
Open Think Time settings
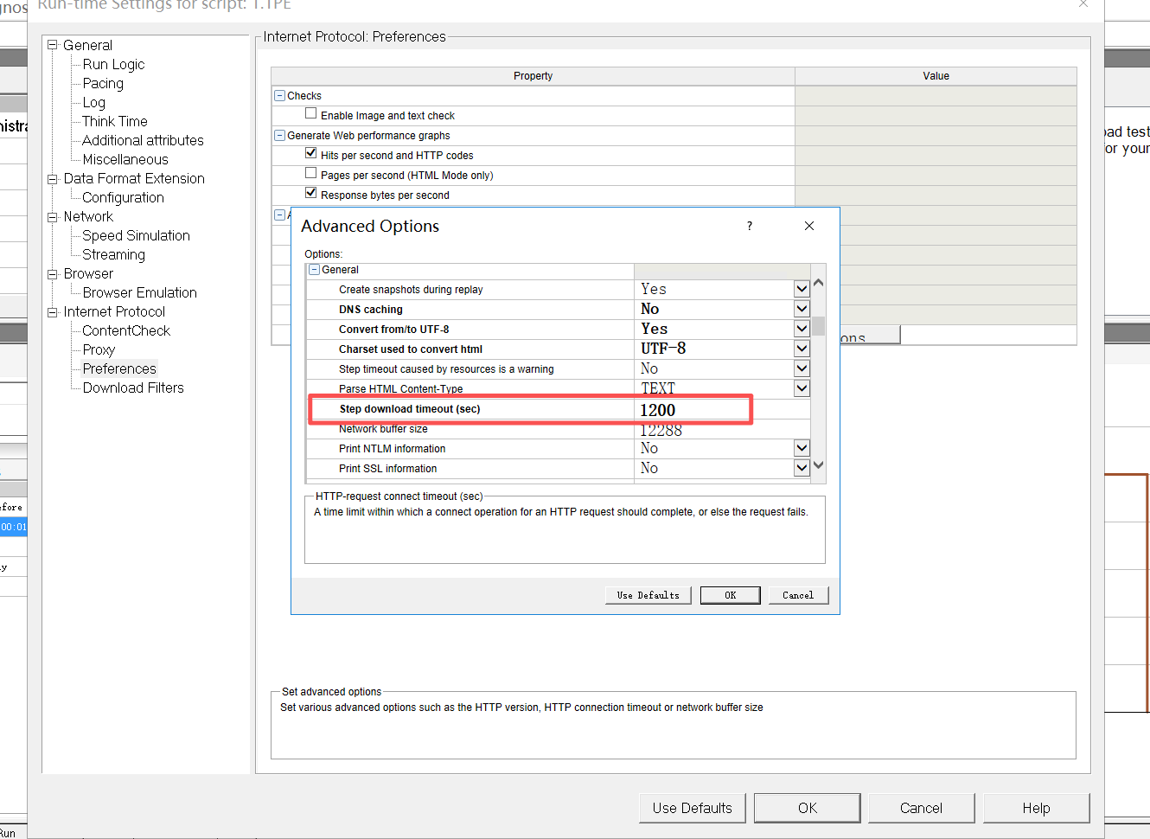115,121
